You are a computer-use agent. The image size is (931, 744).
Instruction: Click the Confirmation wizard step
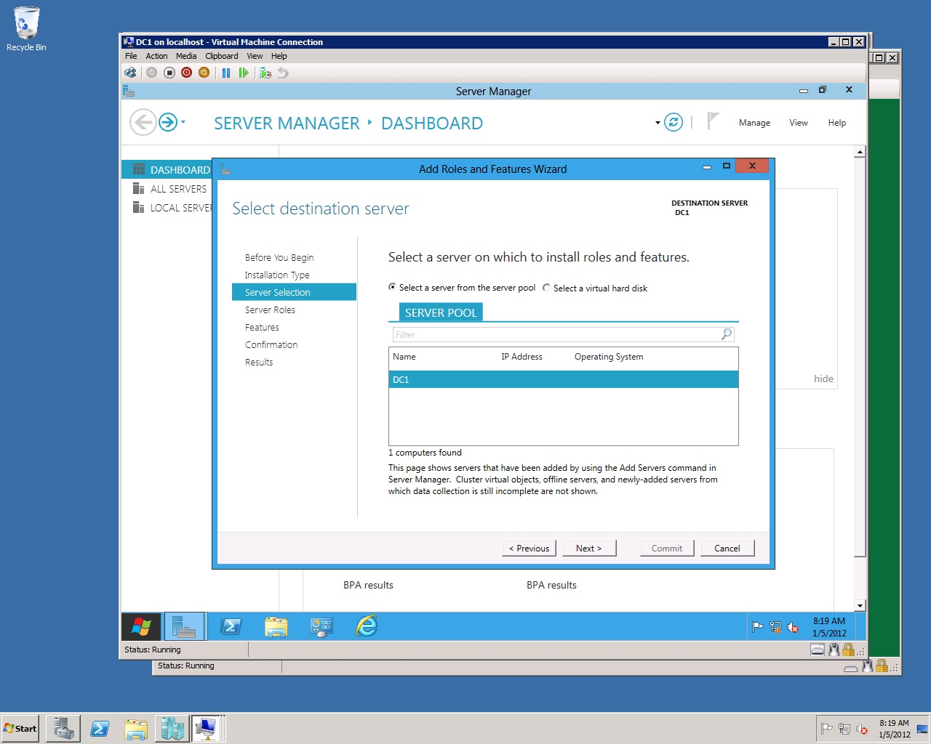(x=271, y=344)
